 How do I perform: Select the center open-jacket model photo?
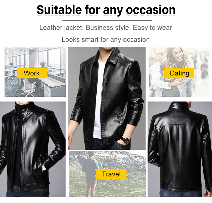[107, 98]
